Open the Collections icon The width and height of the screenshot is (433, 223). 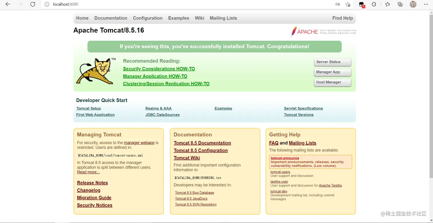(x=400, y=4)
